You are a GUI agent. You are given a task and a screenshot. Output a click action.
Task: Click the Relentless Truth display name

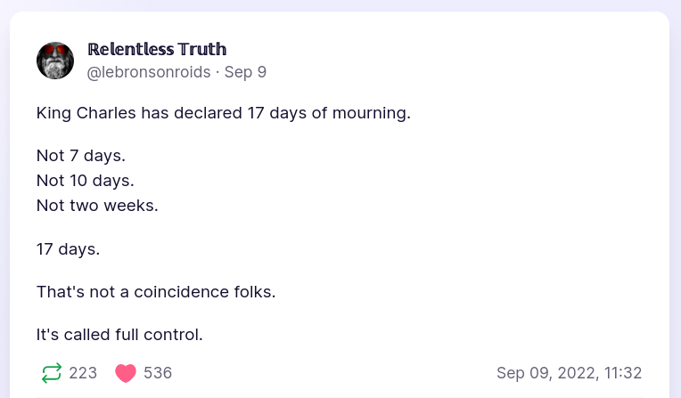pyautogui.click(x=157, y=49)
